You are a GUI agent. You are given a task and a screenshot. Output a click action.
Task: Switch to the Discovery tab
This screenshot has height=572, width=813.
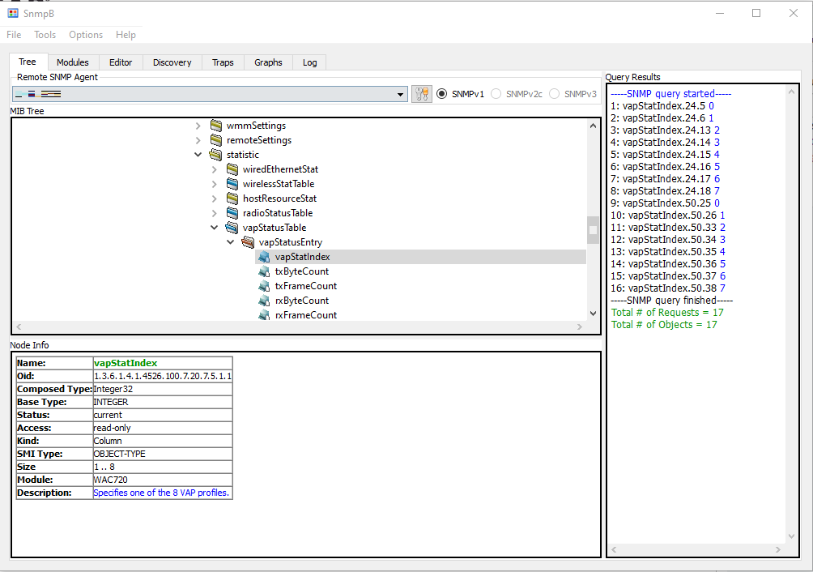pyautogui.click(x=172, y=62)
